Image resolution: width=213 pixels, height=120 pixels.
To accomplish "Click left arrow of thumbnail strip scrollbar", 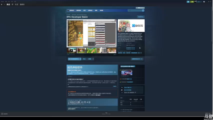I will click(68, 54).
